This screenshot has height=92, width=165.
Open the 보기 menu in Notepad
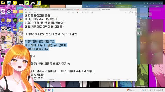point(35,12)
